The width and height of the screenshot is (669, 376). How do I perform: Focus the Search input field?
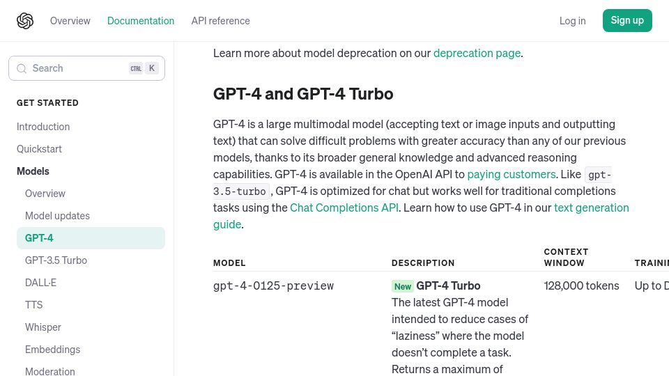86,68
